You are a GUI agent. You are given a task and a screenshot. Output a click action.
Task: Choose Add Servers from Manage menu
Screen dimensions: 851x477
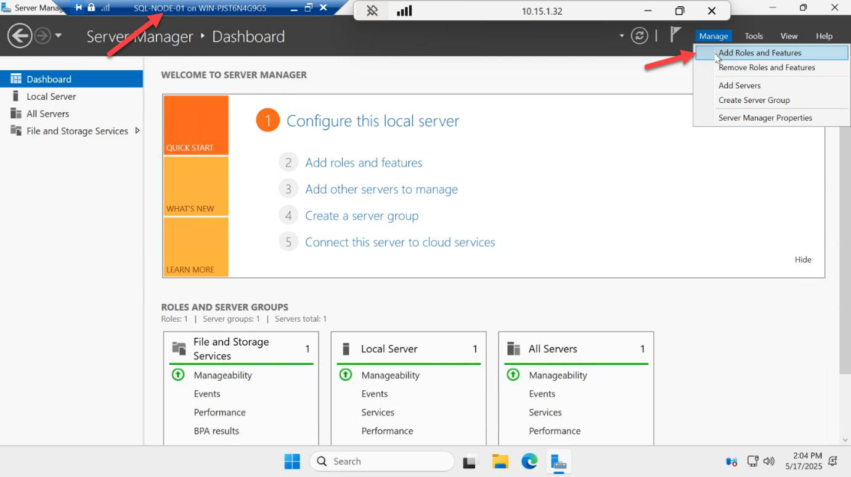(773, 86)
